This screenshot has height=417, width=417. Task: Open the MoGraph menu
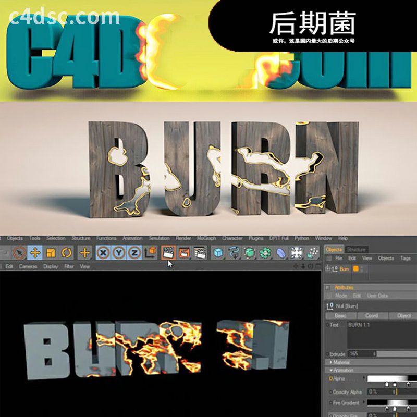[206, 238]
